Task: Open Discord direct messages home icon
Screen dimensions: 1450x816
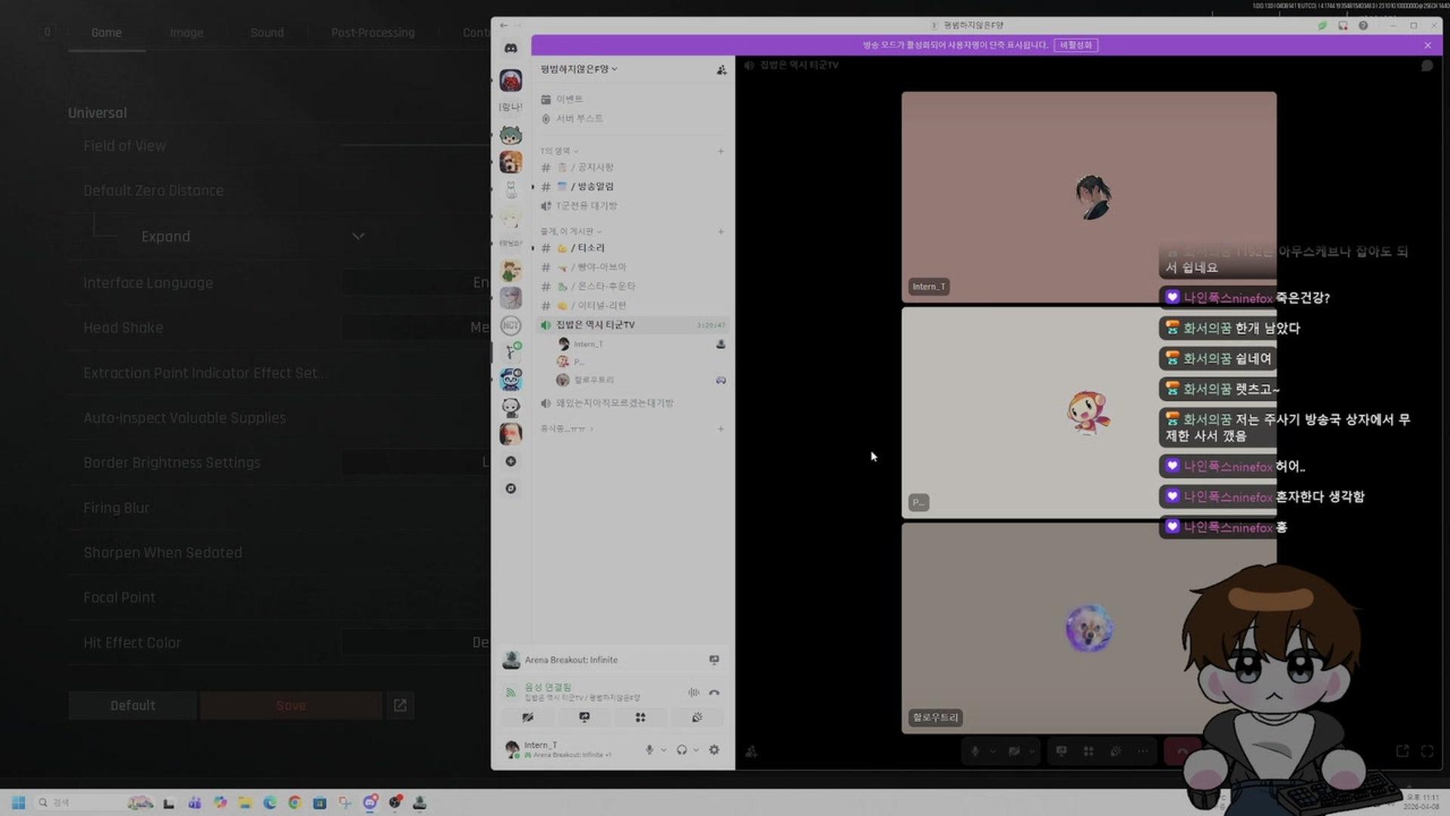Action: pyautogui.click(x=511, y=48)
